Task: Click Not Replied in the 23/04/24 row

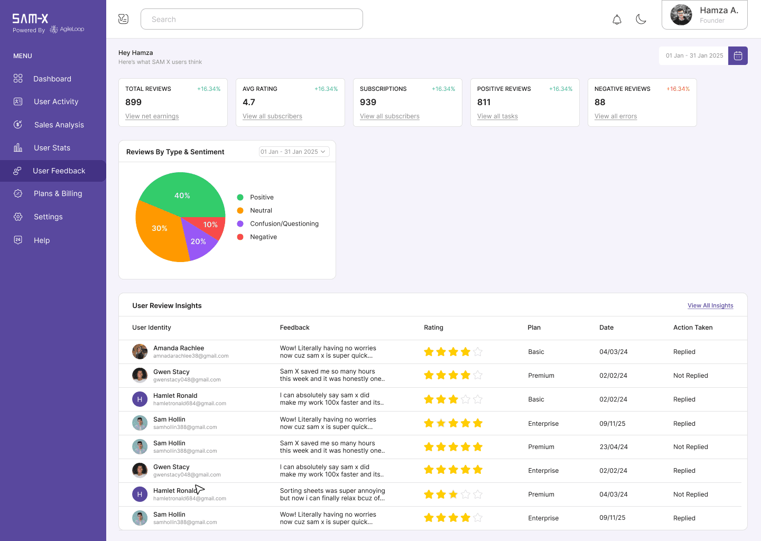Action: 691,447
